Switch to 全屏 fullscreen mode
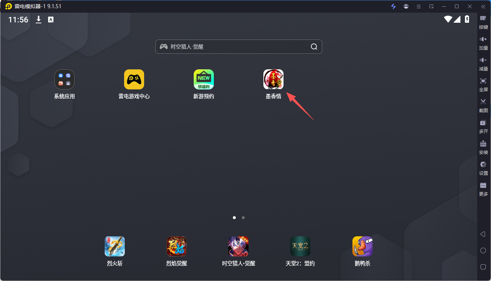Screen dimensions: 491x281 pyautogui.click(x=483, y=85)
